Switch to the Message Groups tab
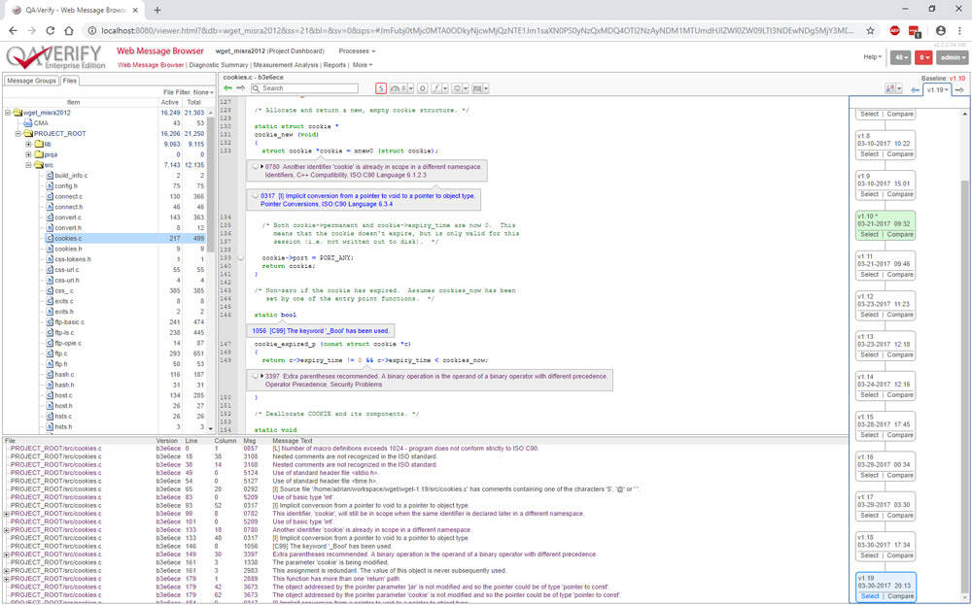The image size is (972, 605). pos(32,81)
